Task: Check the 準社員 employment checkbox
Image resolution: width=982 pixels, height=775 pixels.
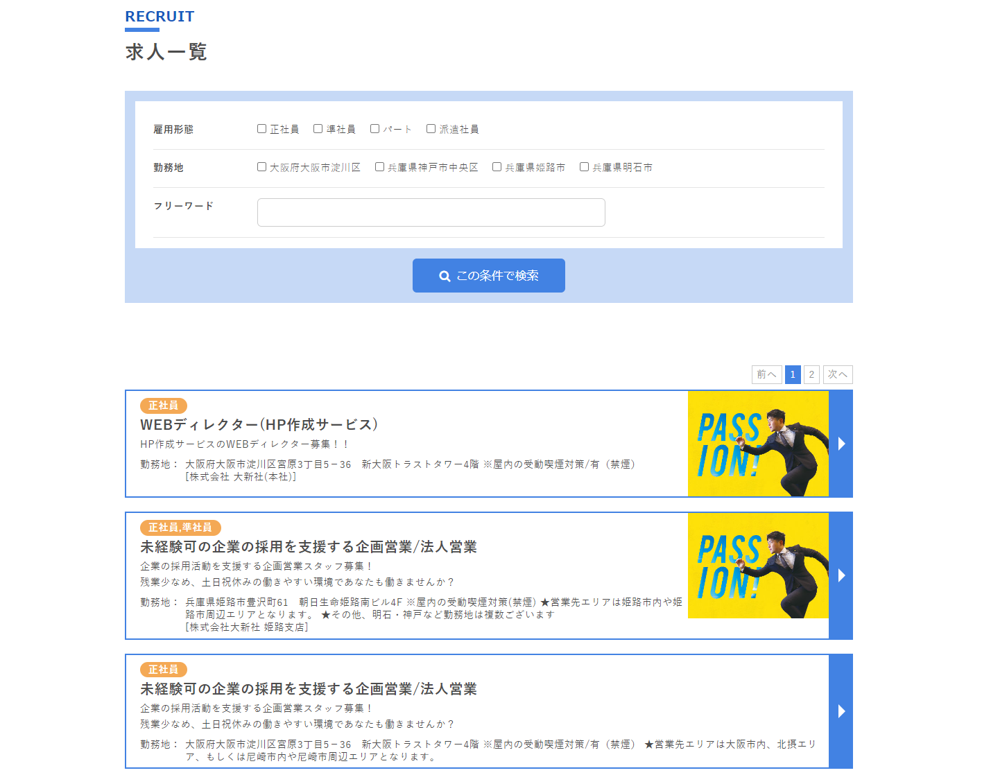Action: tap(318, 129)
